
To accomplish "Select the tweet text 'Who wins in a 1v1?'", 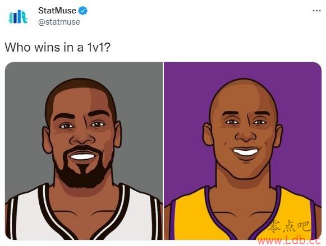I will [58, 47].
